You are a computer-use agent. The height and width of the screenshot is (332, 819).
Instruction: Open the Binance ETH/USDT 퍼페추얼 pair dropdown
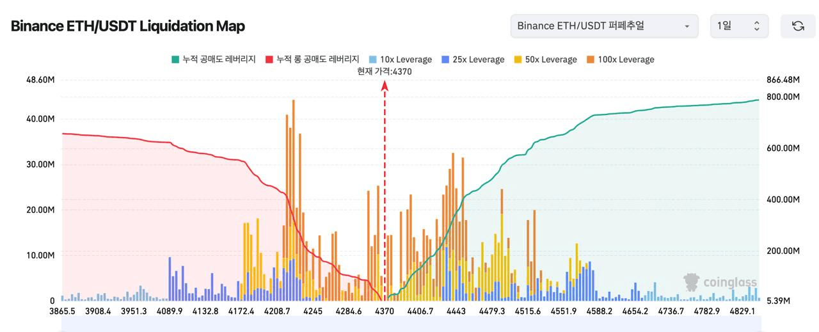(605, 26)
